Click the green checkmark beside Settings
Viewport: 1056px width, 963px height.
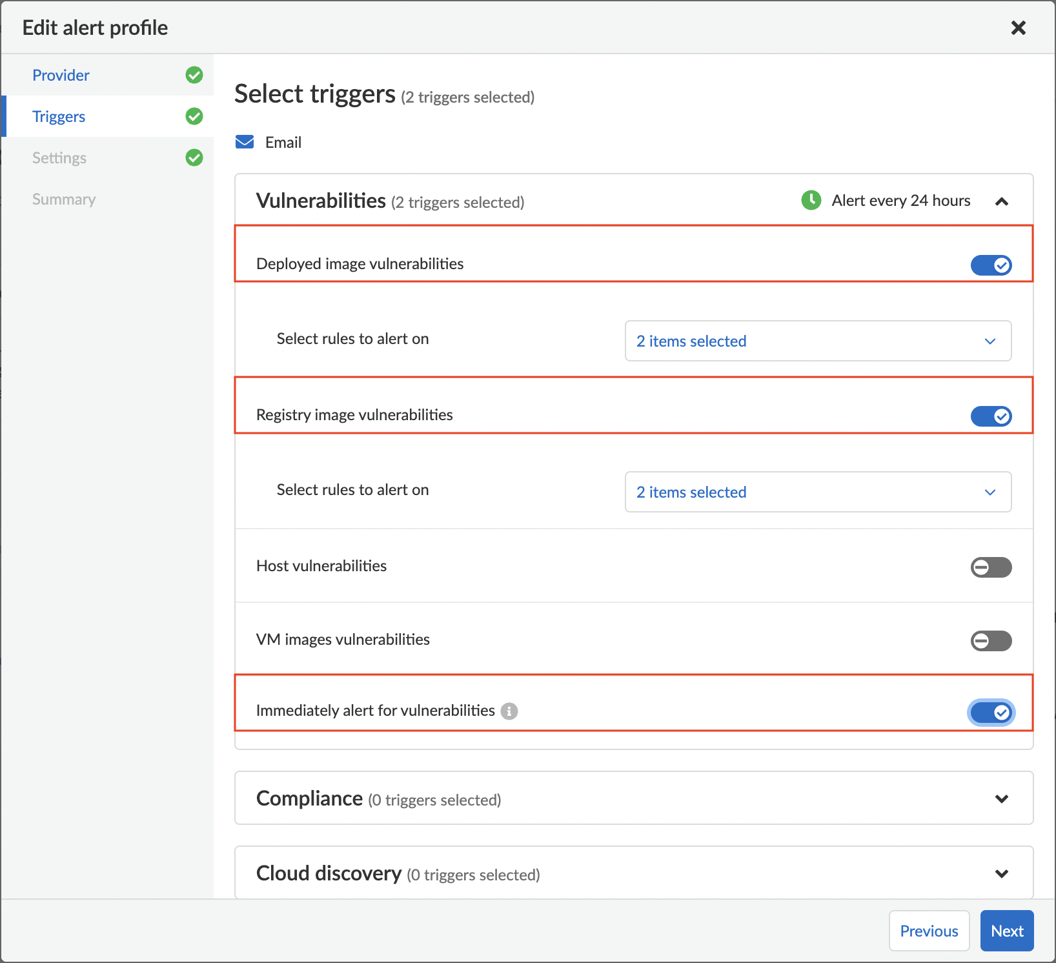tap(194, 157)
